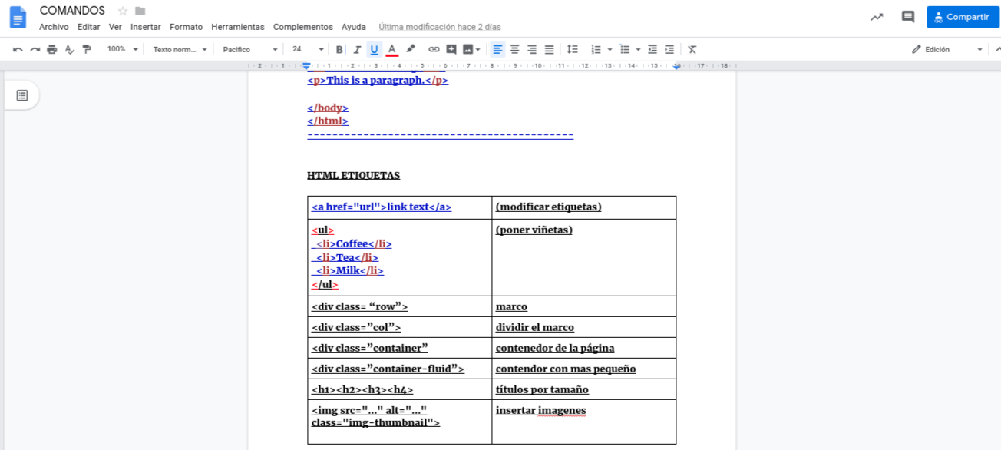
Task: Open the Pacifico font dropdown
Action: [x=250, y=49]
